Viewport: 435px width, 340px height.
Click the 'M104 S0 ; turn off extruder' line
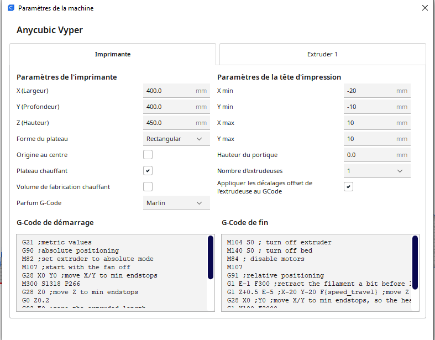[x=279, y=242]
